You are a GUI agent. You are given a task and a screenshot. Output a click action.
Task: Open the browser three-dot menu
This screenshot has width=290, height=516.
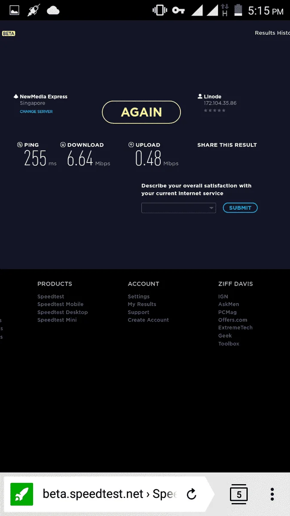click(272, 494)
